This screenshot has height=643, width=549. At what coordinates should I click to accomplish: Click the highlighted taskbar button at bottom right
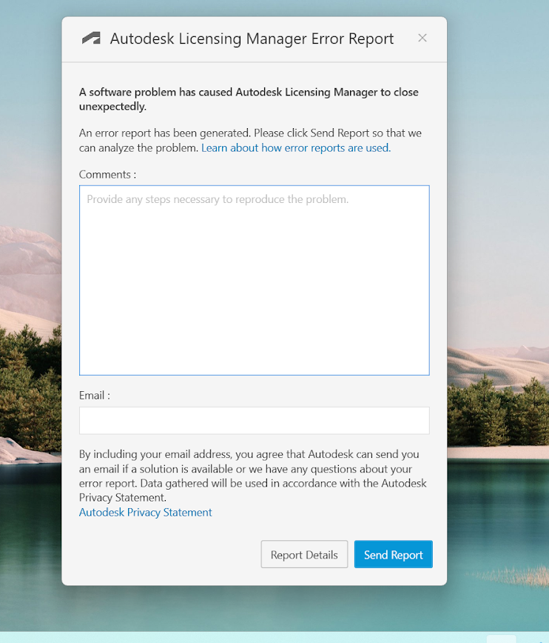coord(501,639)
